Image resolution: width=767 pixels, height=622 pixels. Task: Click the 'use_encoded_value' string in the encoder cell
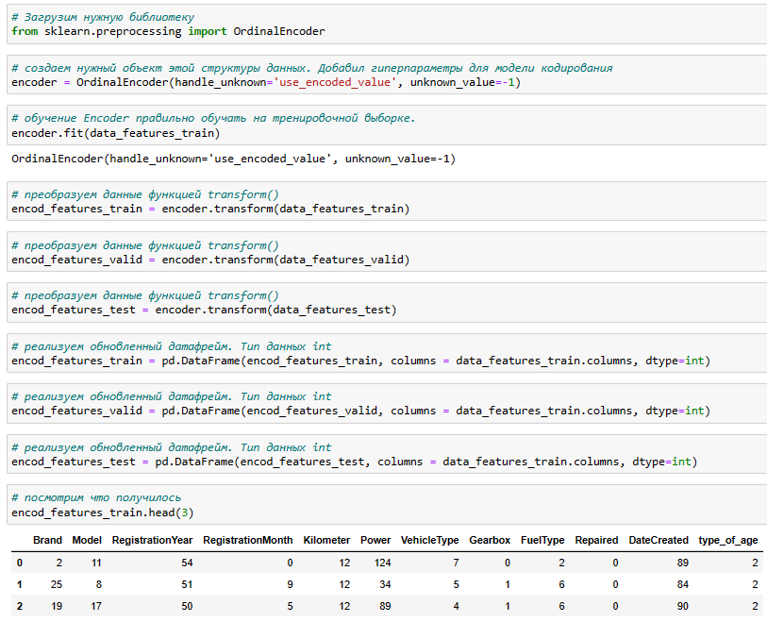(x=335, y=82)
